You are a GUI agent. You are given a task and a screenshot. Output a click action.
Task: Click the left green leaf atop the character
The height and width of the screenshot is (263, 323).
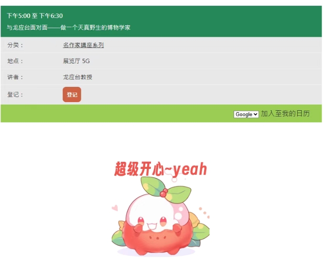point(152,185)
